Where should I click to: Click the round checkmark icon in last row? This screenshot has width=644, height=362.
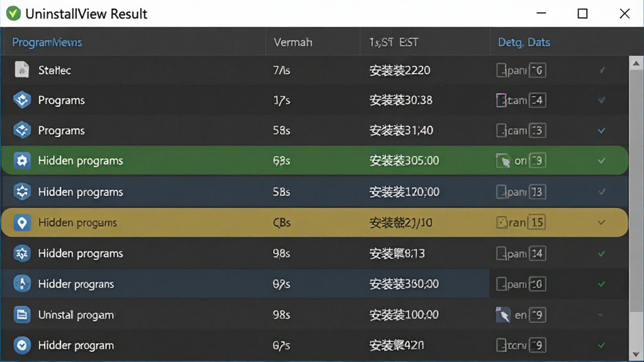coord(22,345)
